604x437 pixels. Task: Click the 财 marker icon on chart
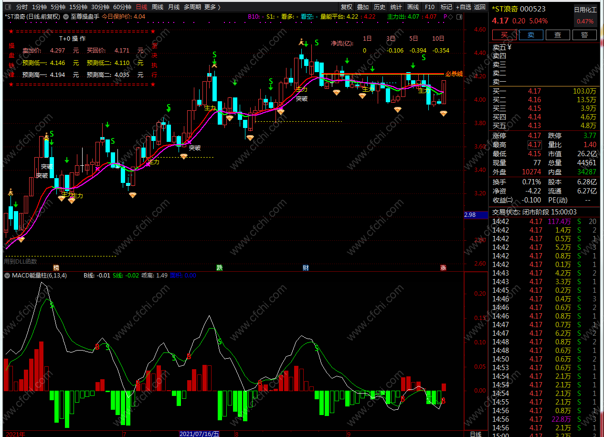(x=306, y=268)
